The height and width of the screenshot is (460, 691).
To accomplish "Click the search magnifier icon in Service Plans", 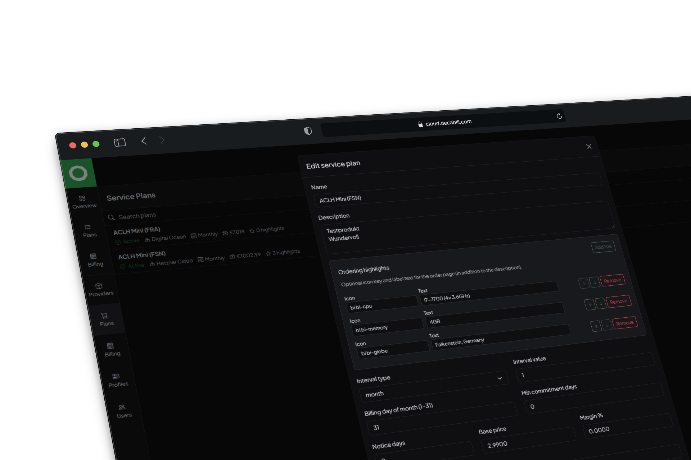I will click(111, 217).
